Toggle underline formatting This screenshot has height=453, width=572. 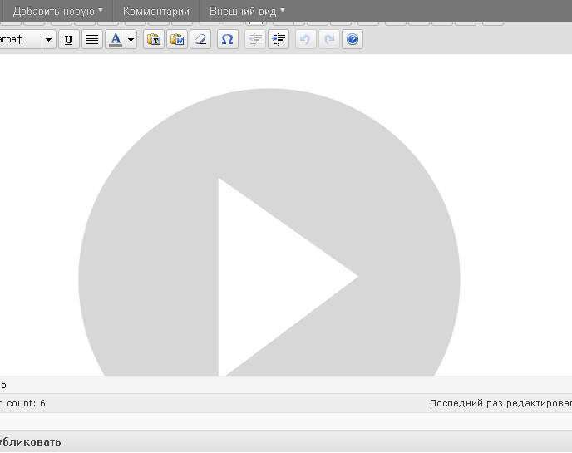pos(68,39)
